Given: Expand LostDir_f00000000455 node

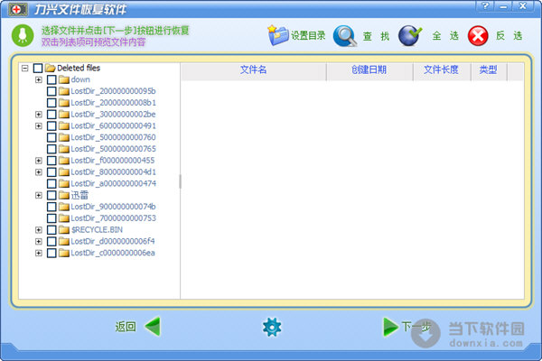Looking at the screenshot, I should tap(39, 161).
